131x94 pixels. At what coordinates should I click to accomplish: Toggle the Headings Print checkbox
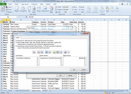[80, 12]
